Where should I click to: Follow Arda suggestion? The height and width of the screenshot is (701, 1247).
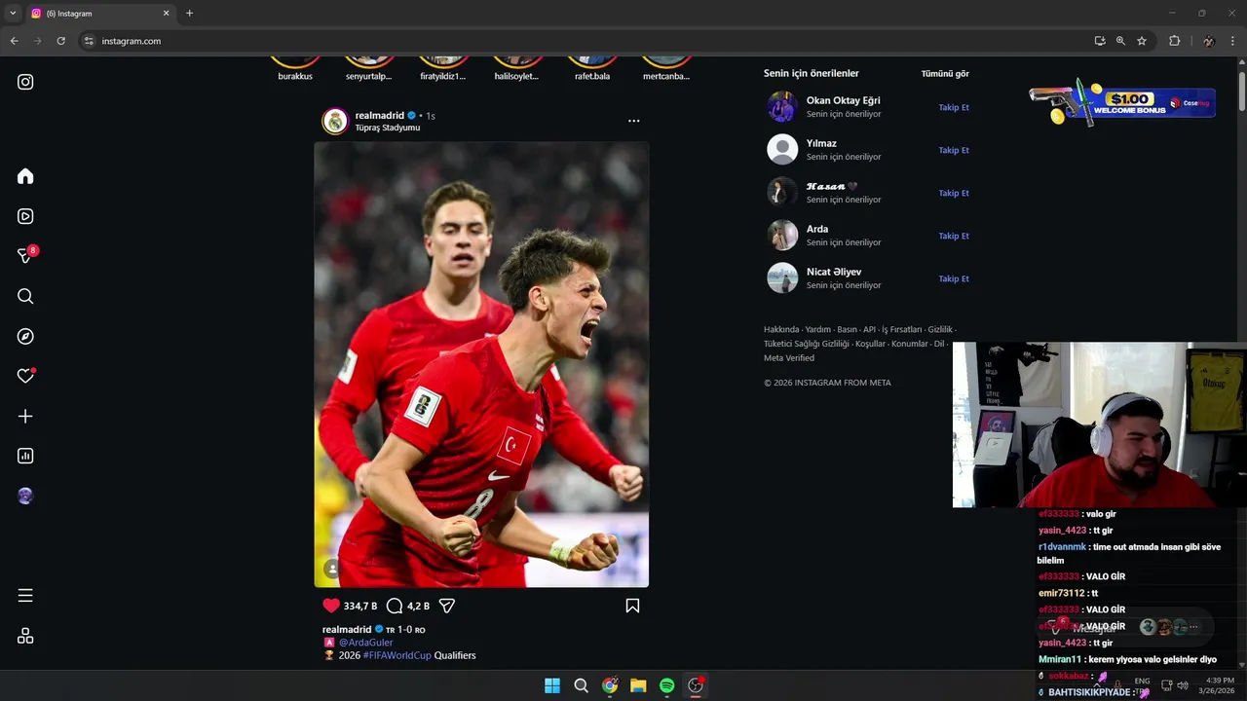tap(954, 236)
